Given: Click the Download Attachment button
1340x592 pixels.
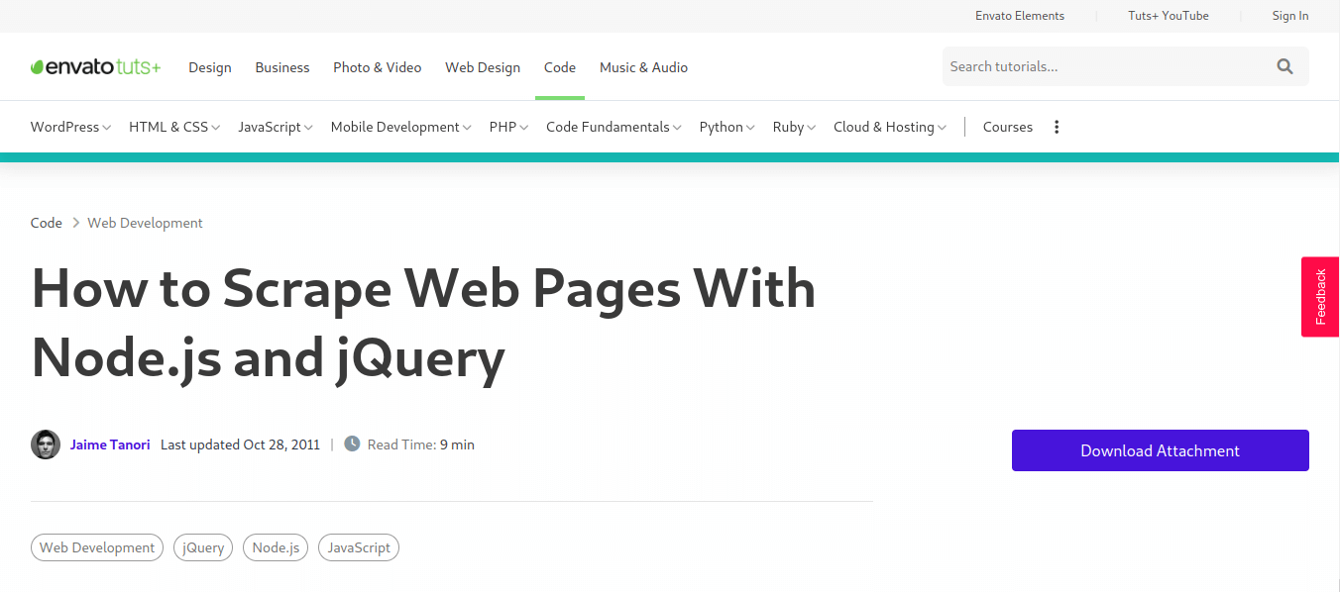Looking at the screenshot, I should (1160, 450).
